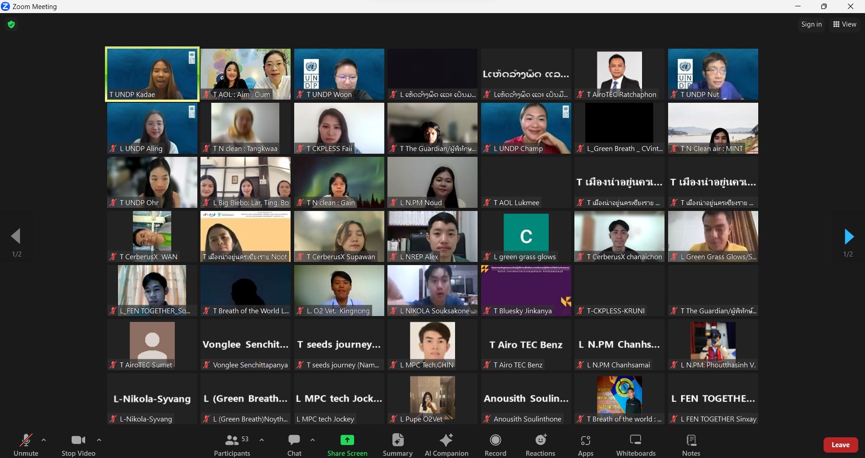The height and width of the screenshot is (458, 865).
Task: Go to next gallery page with blue arrow
Action: click(x=848, y=236)
